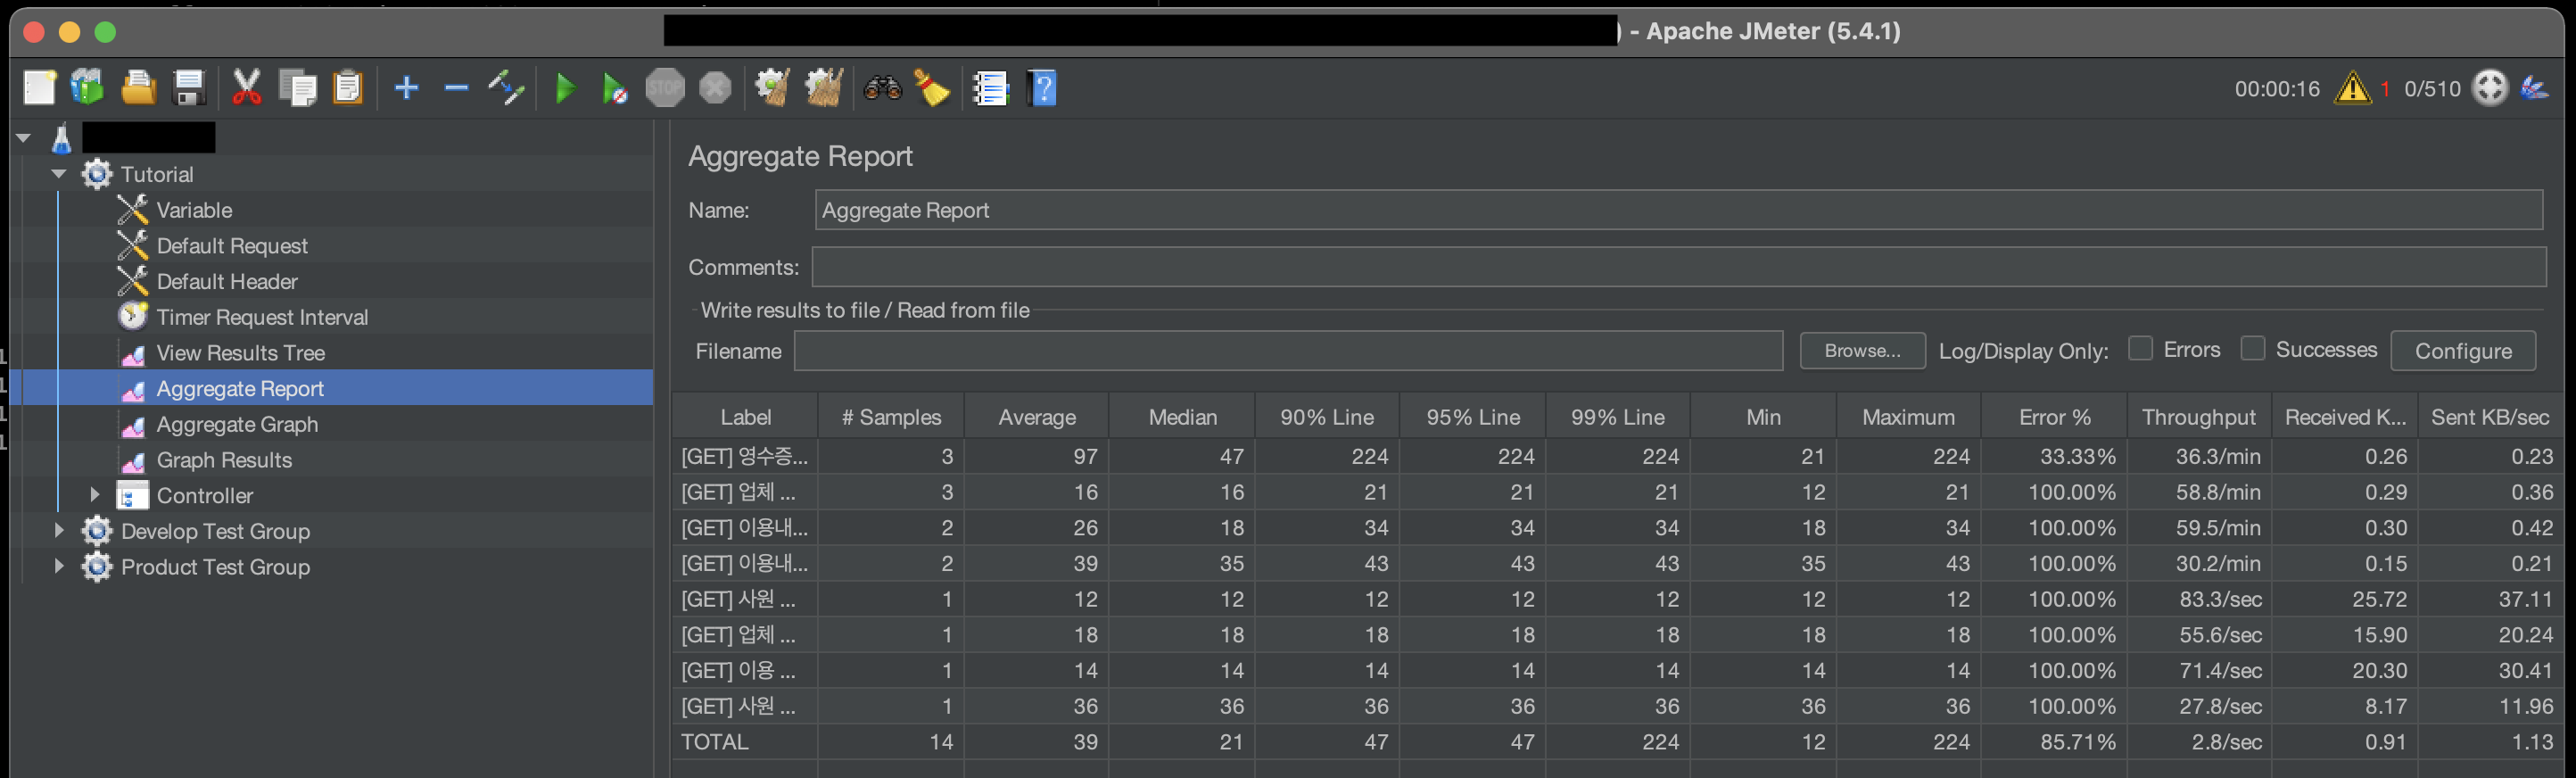The image size is (2576, 778).
Task: Select Default Header in the tree
Action: (227, 282)
